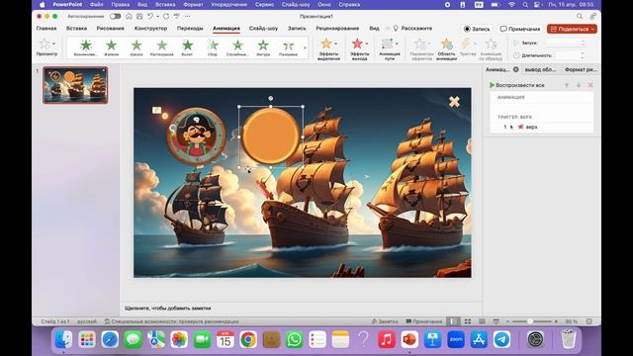Open the Длительность duration field

pyautogui.click(x=570, y=55)
